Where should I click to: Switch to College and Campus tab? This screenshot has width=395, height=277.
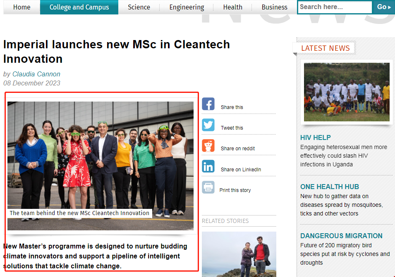click(79, 7)
